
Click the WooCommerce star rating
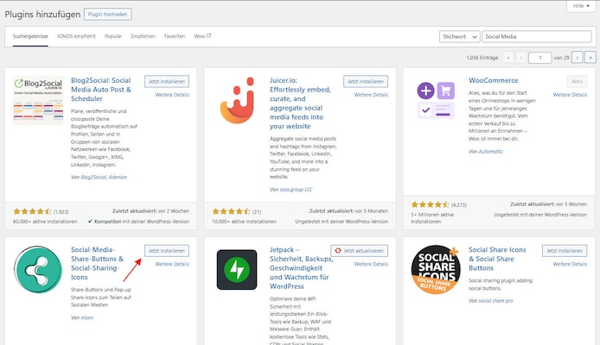point(430,204)
